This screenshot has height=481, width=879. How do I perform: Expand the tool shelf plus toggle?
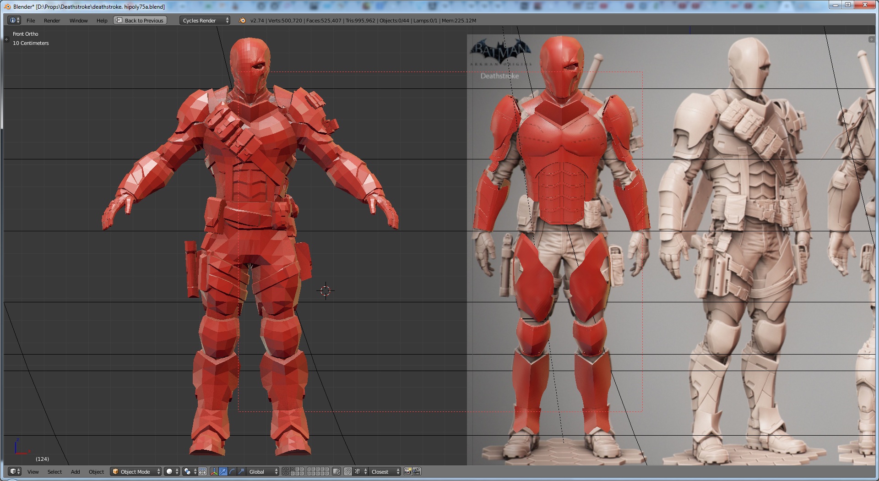[x=6, y=40]
